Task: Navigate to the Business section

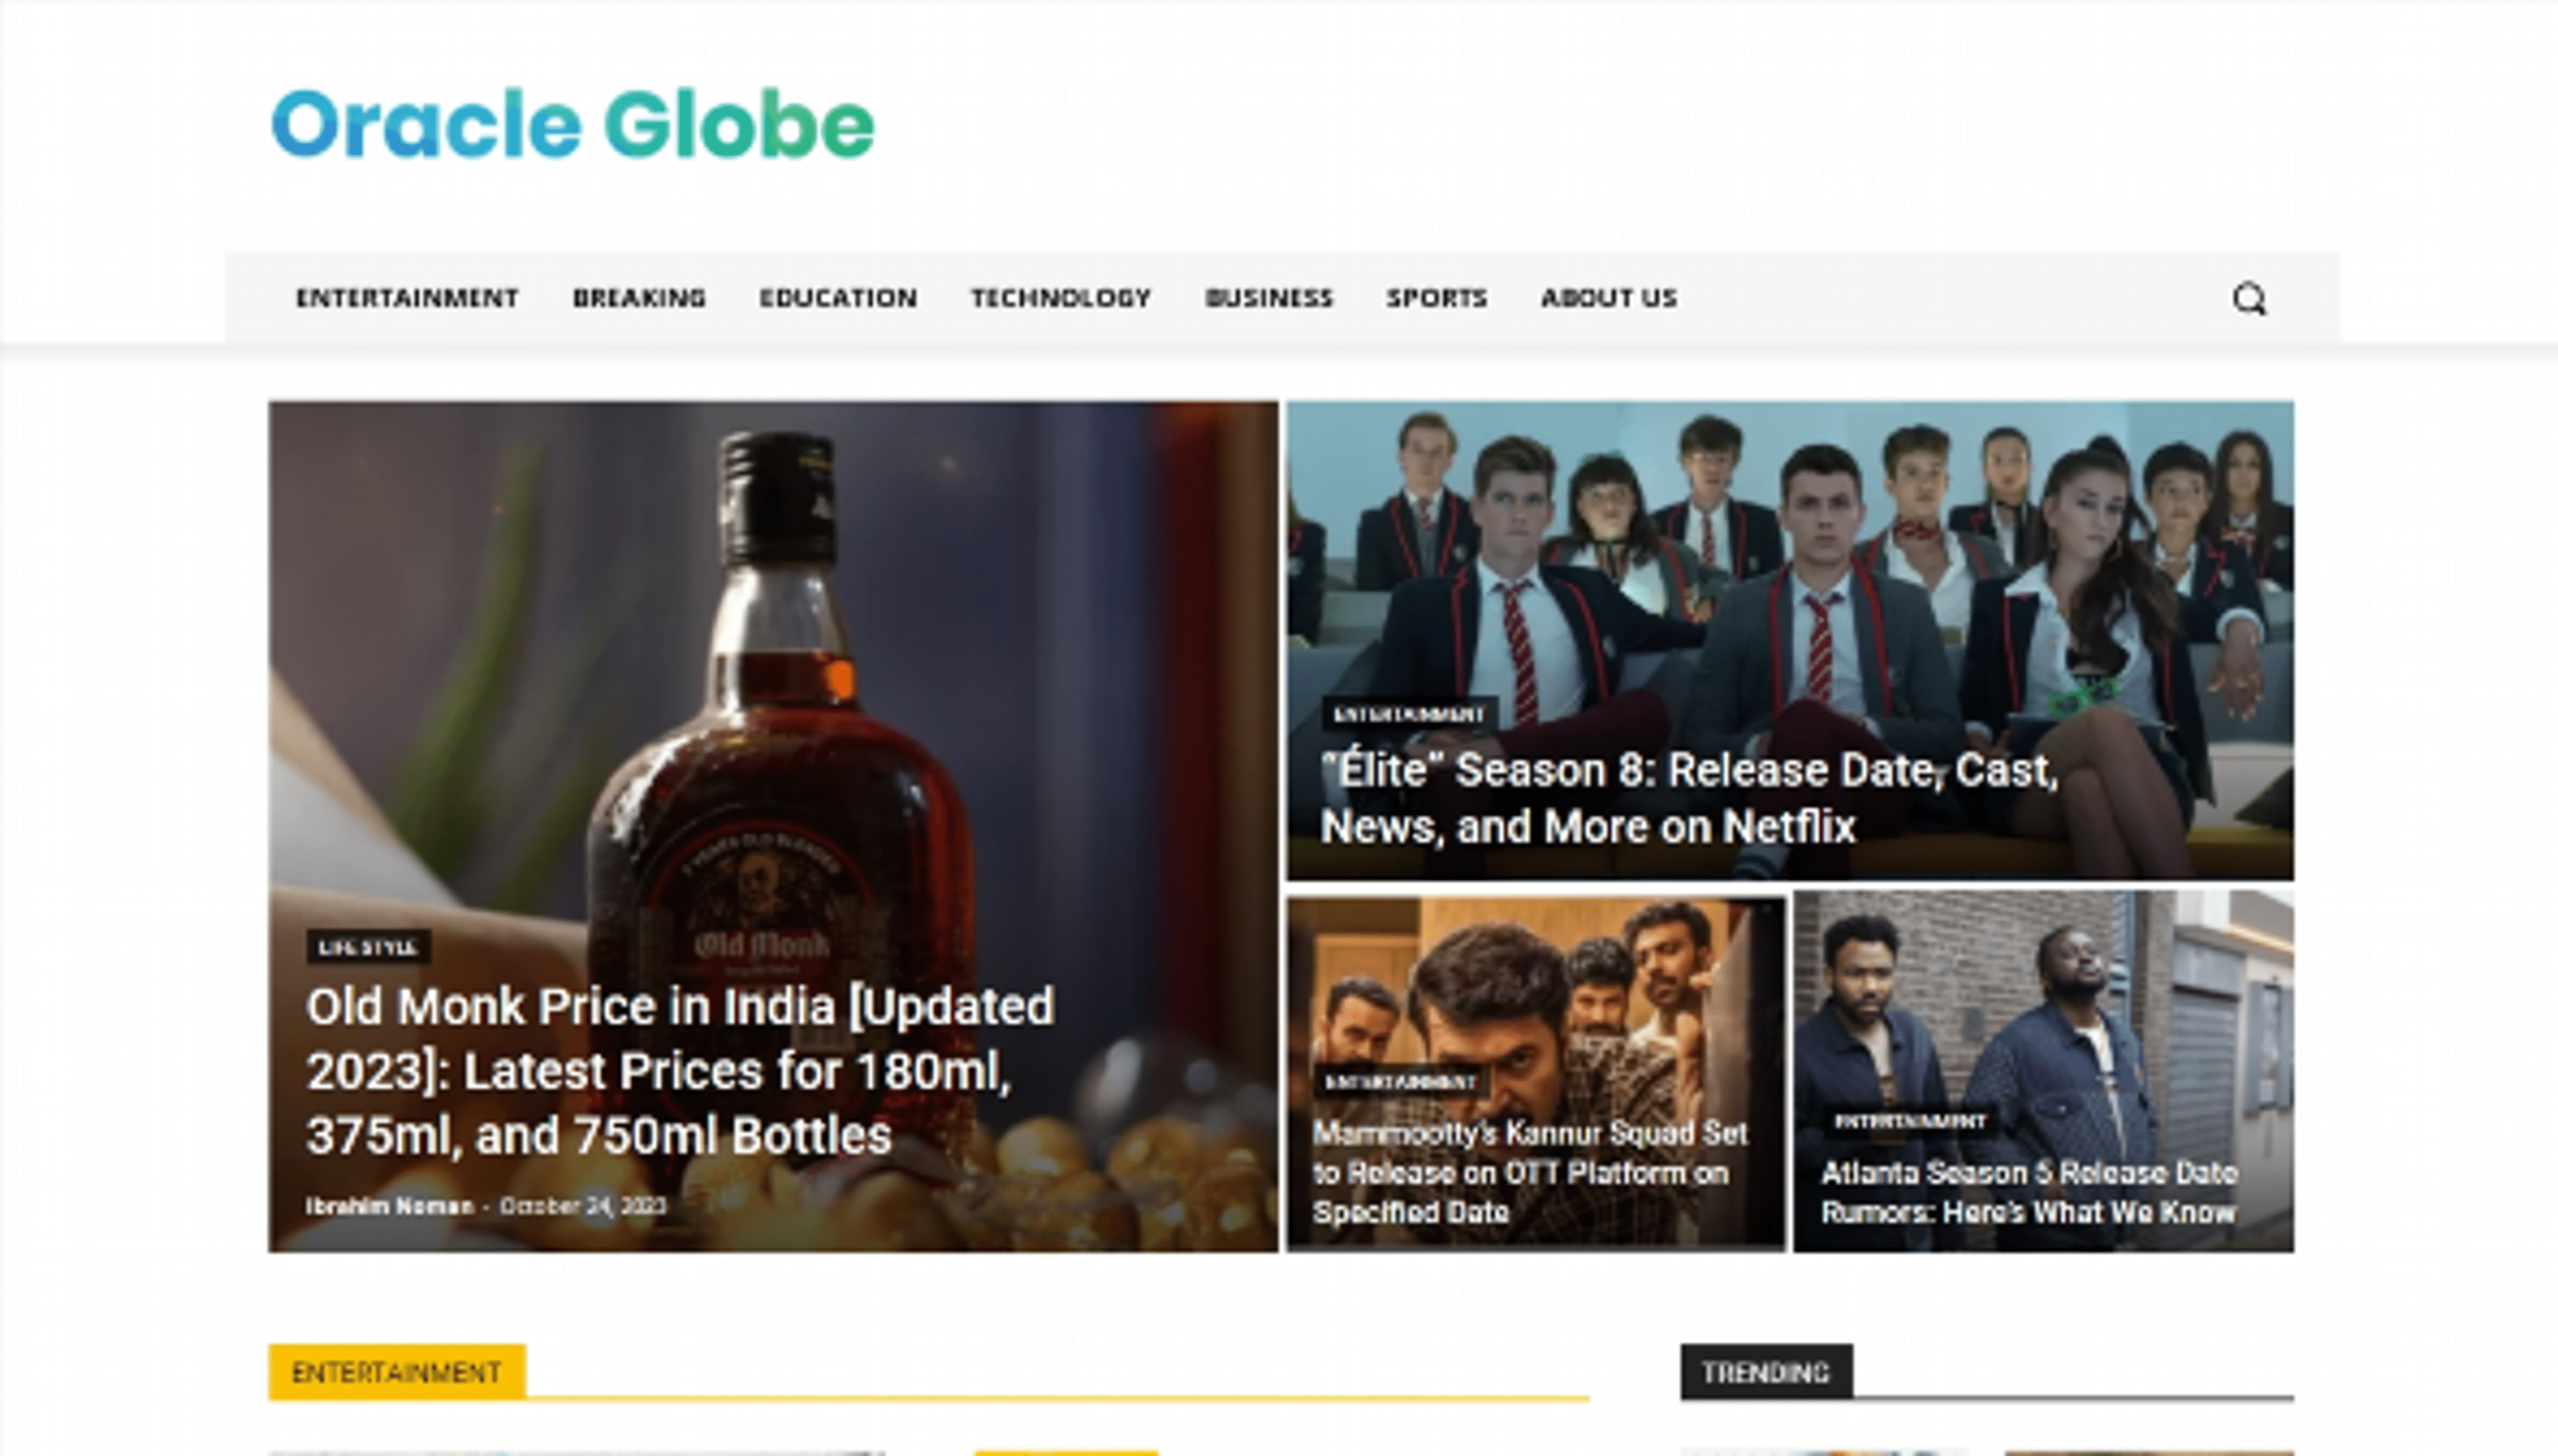Action: (1269, 298)
